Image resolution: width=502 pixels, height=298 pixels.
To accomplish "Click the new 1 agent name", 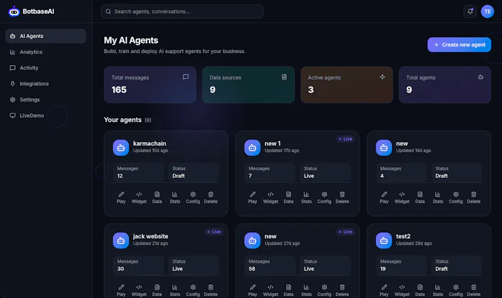I will tap(272, 143).
